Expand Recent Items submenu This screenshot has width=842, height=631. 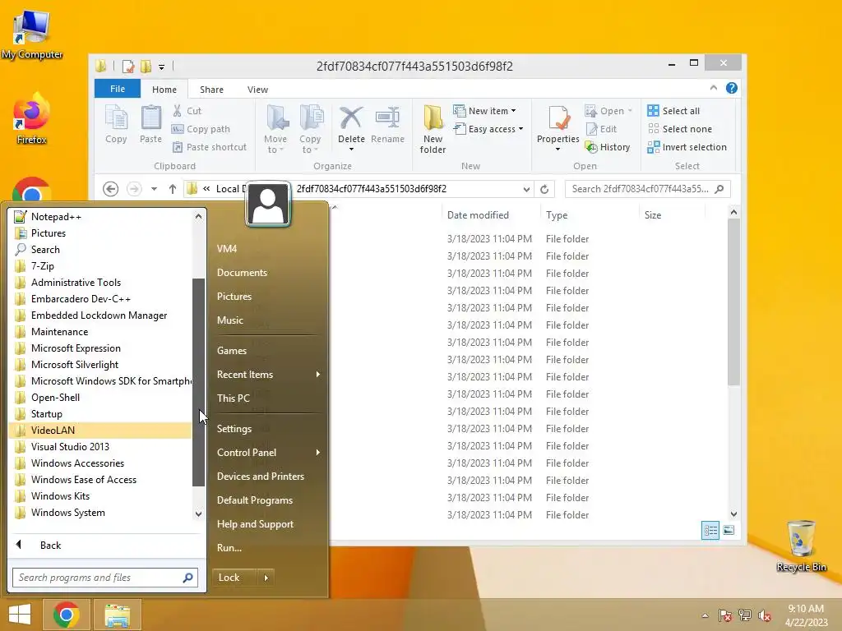pyautogui.click(x=318, y=375)
